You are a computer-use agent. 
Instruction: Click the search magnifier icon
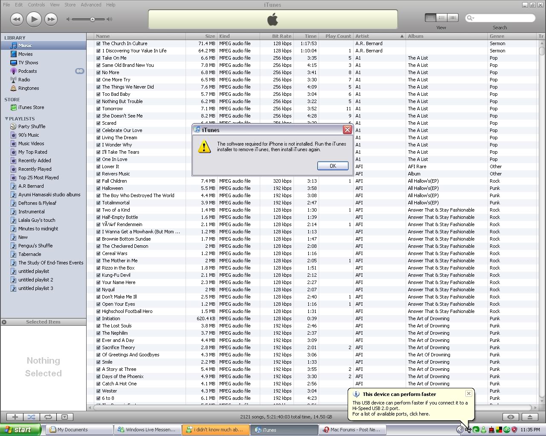tap(470, 18)
